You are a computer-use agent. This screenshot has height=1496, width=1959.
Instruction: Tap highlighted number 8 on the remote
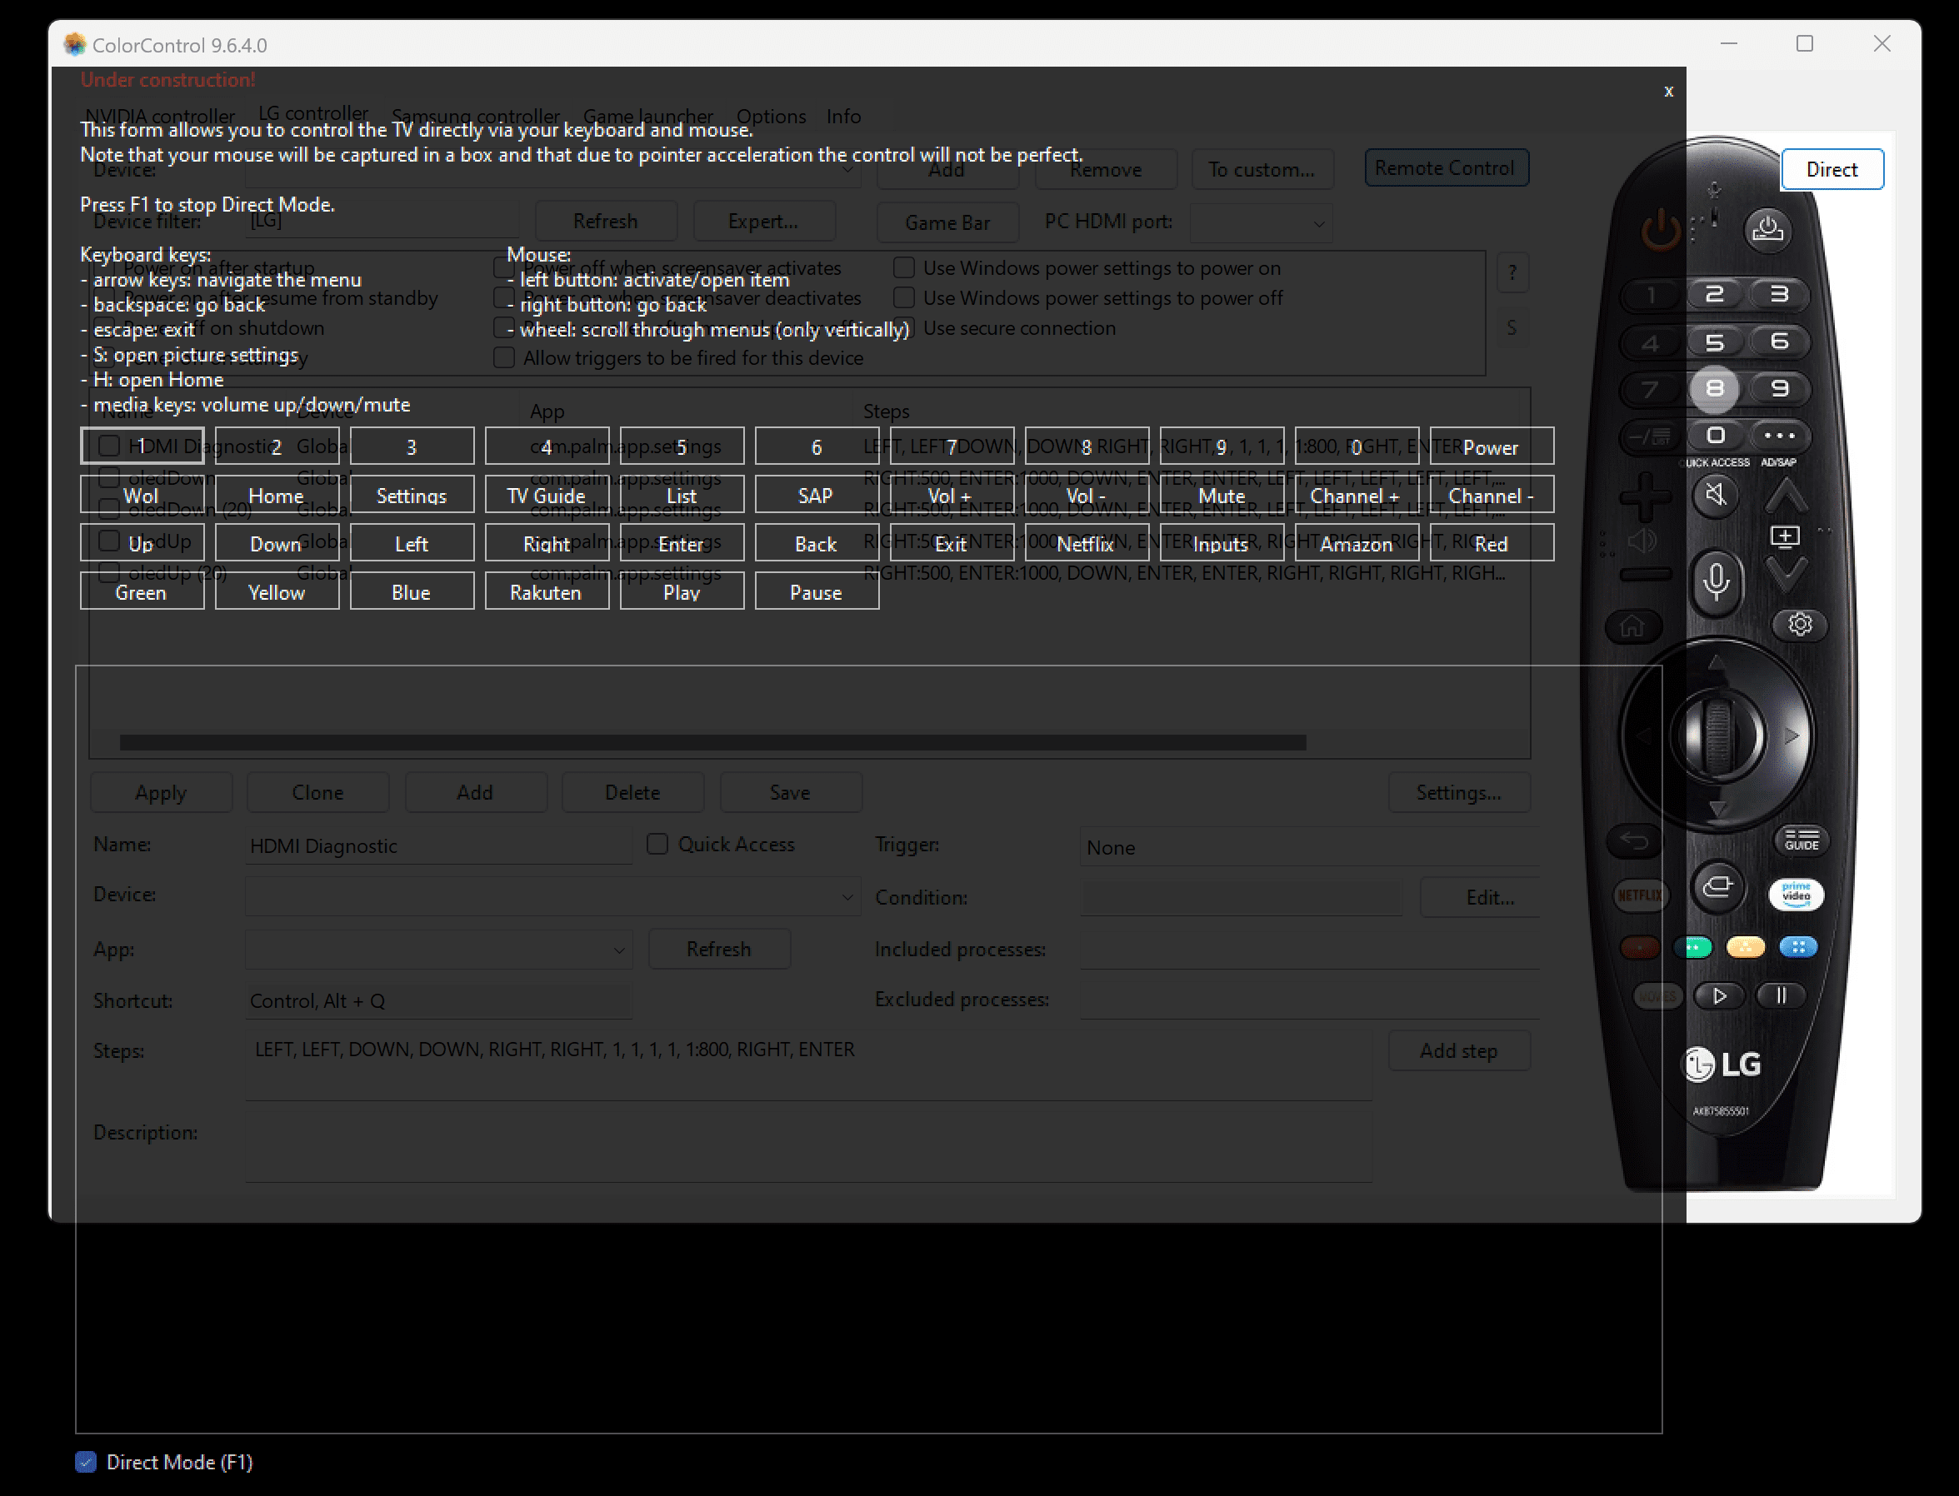click(1714, 389)
